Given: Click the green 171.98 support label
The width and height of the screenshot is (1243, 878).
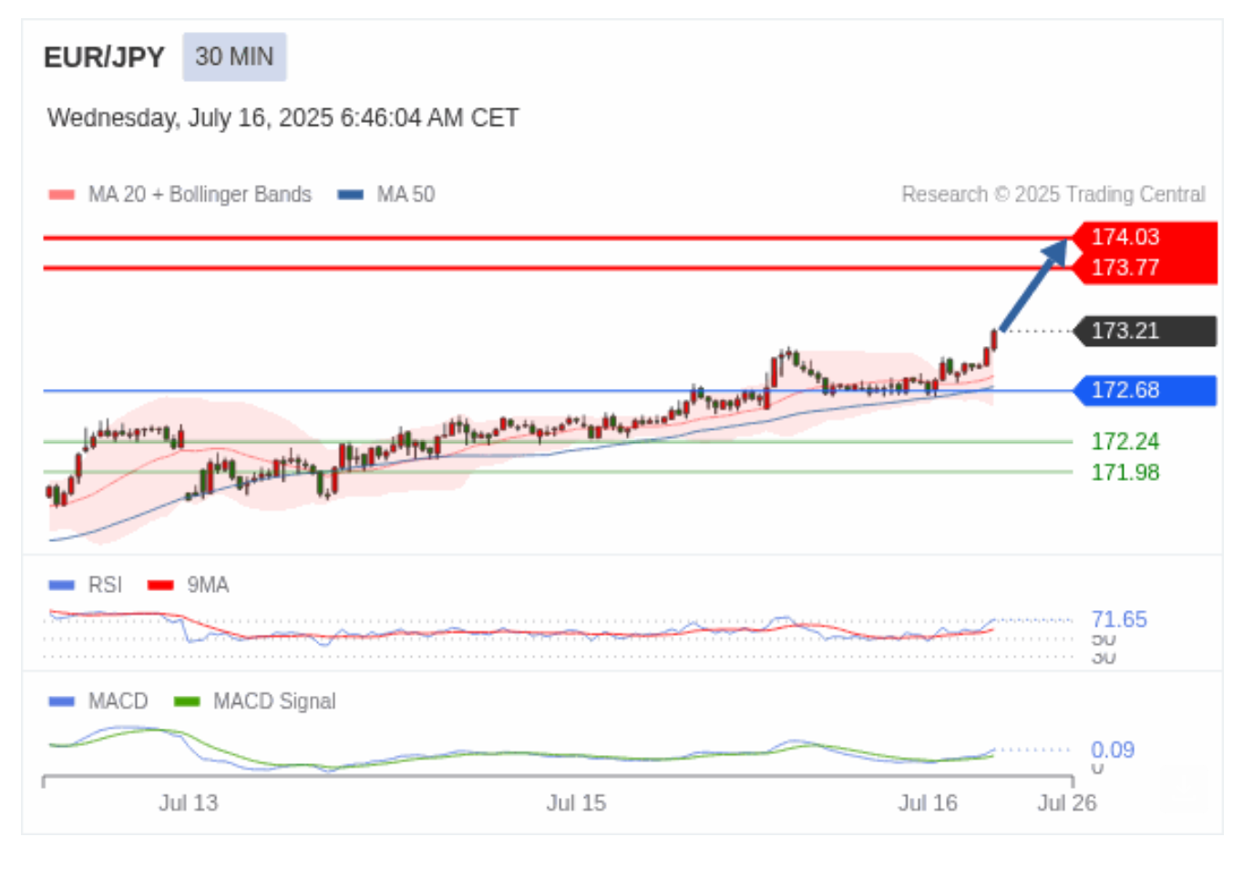Looking at the screenshot, I should tap(1125, 473).
